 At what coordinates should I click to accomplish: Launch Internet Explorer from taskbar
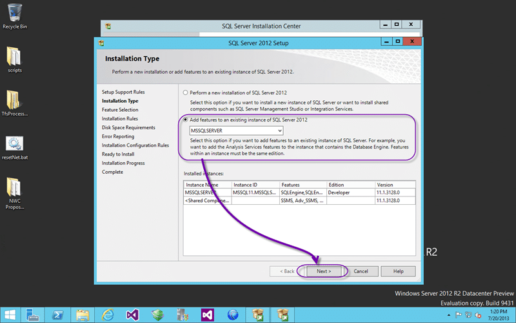(107, 315)
